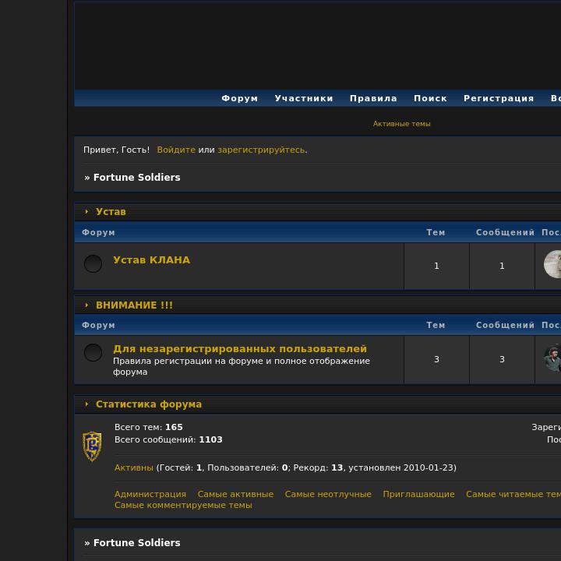
Task: Click Сообщений count in незарегистрированных пользователей row
Action: [502, 359]
